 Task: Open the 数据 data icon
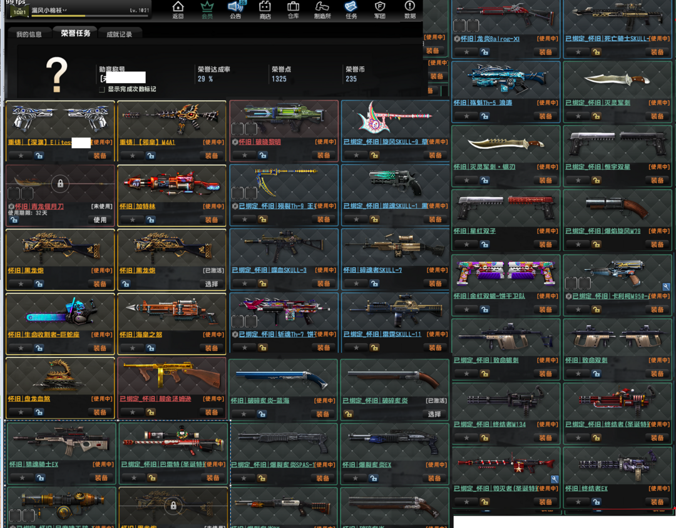[x=409, y=9]
